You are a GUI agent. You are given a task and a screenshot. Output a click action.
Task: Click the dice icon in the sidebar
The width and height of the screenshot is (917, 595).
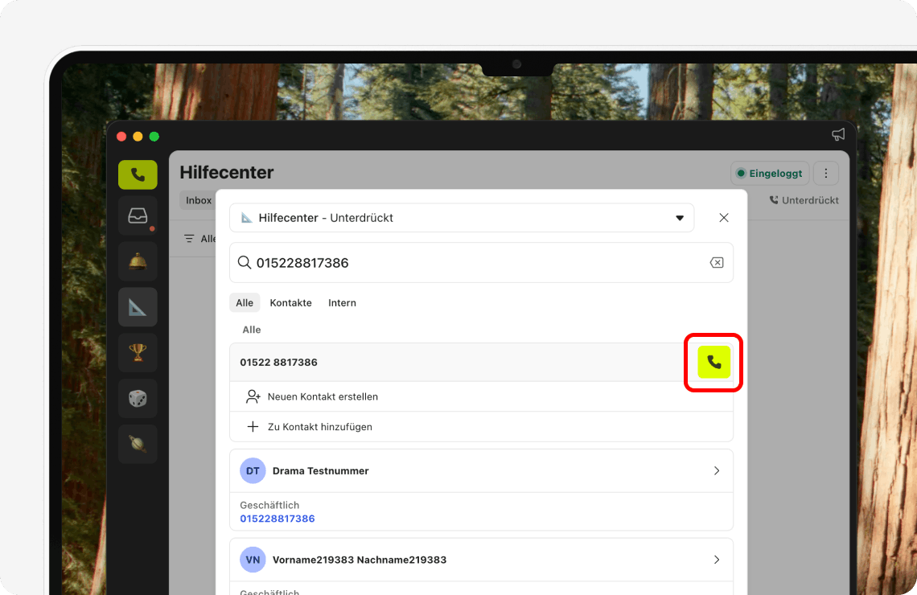pos(138,398)
